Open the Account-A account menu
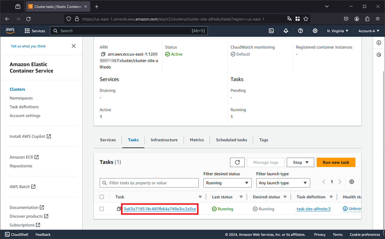This screenshot has height=239, width=385. coord(369,31)
